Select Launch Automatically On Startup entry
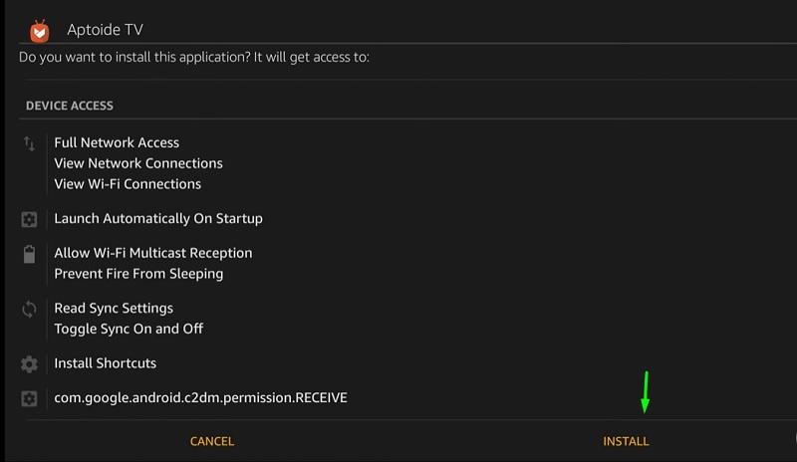The height and width of the screenshot is (462, 797). [x=158, y=218]
